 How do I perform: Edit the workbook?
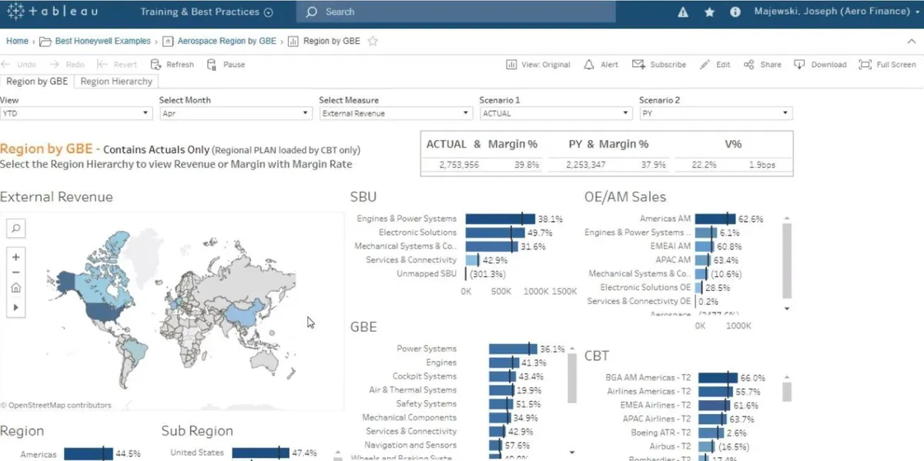[x=715, y=65]
